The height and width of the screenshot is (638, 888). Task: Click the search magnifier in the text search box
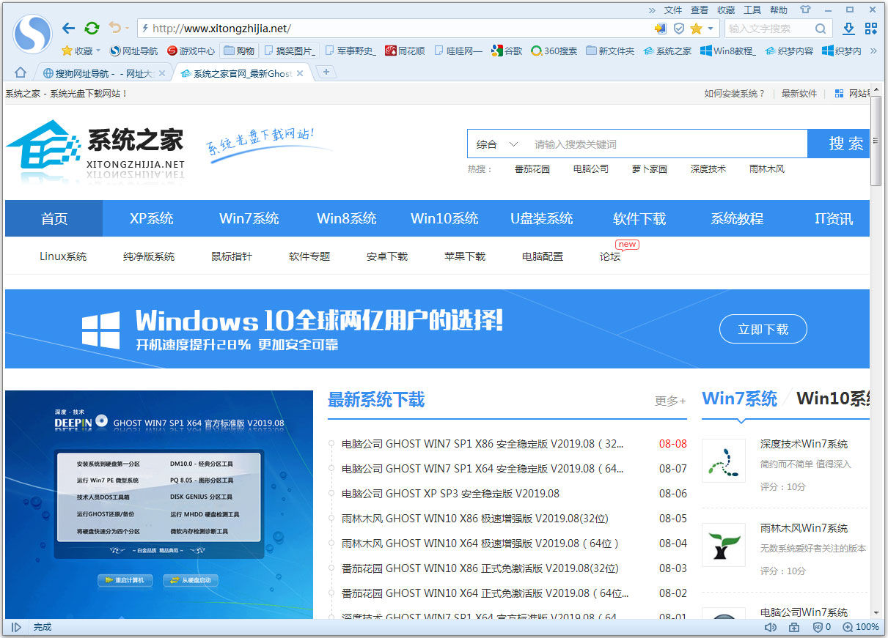coord(821,28)
